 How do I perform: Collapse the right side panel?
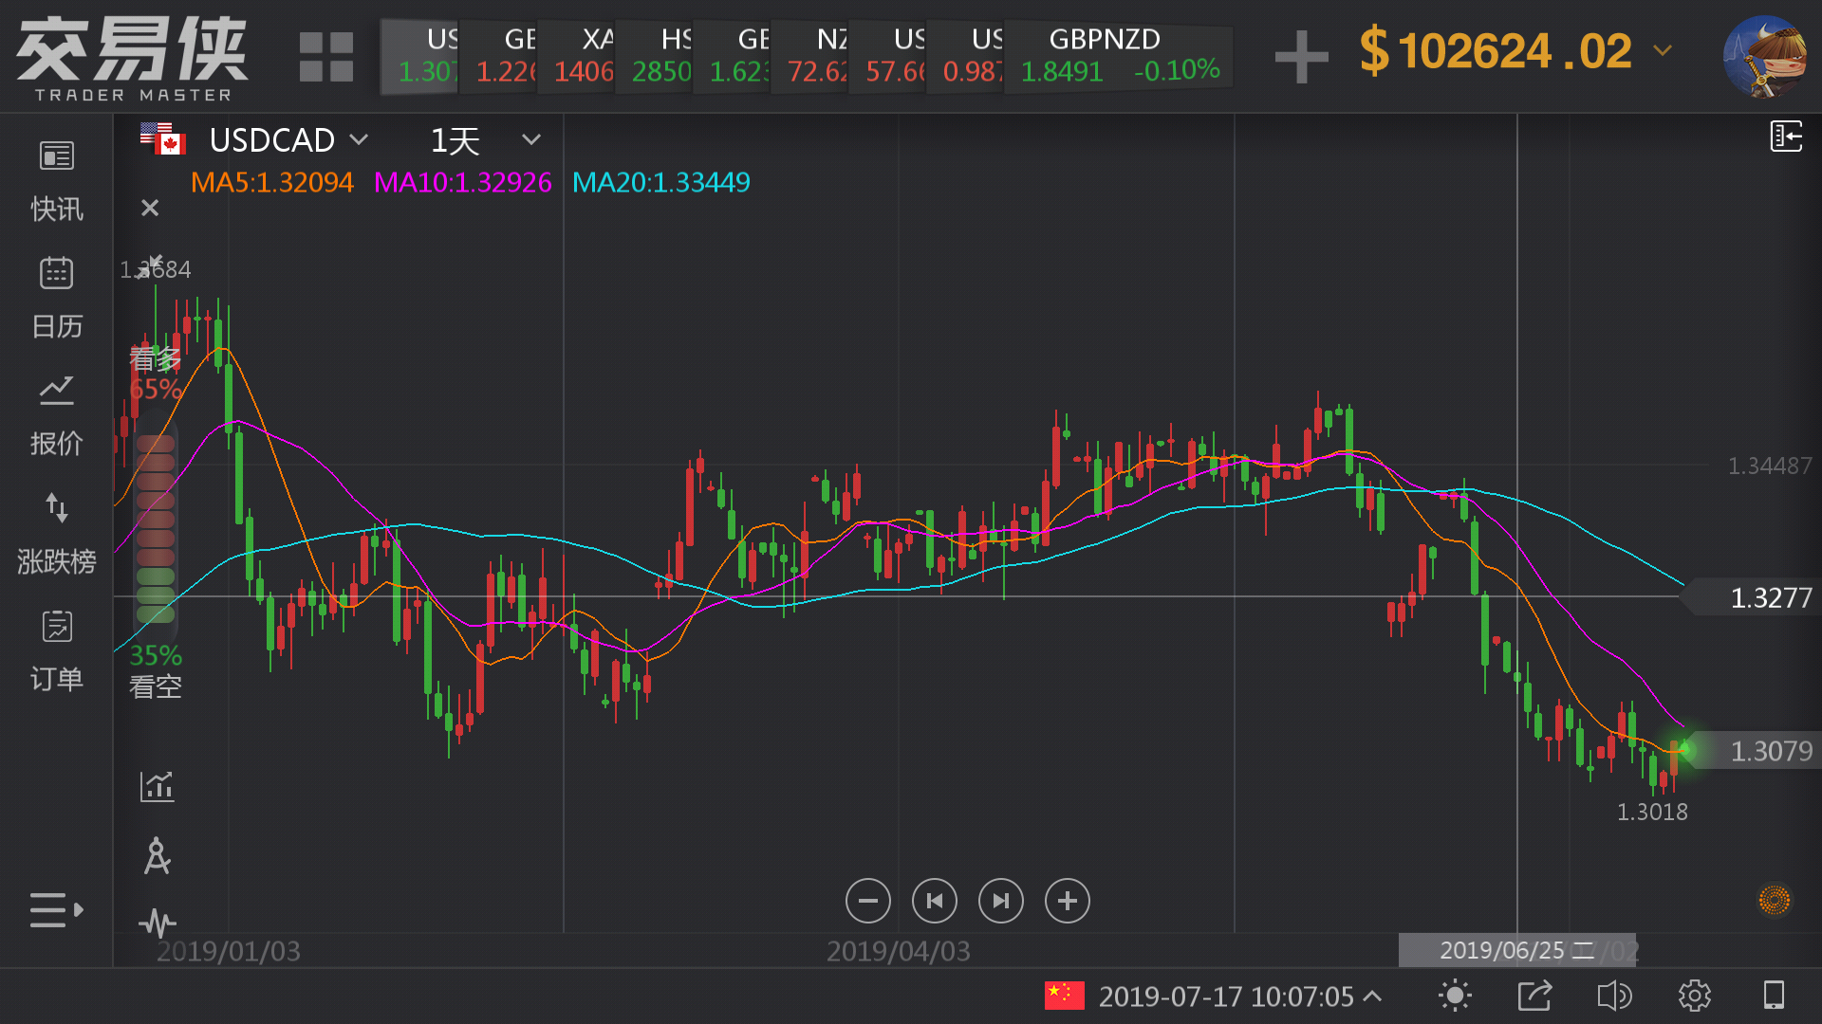click(1786, 137)
